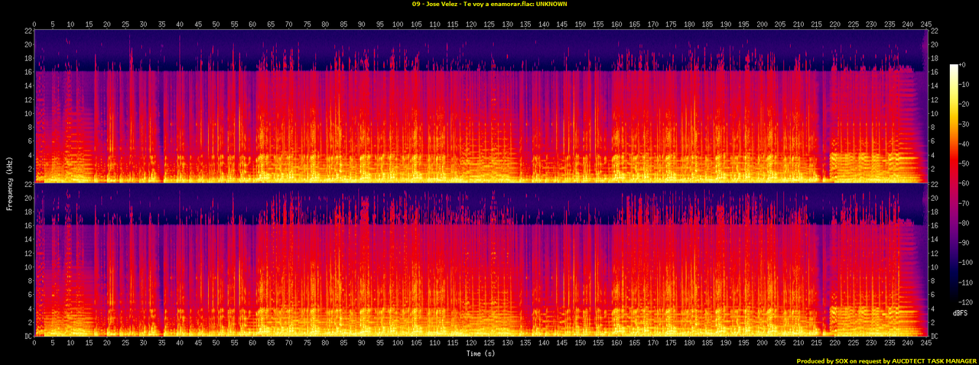Click the '150' tick on the bottom time axis

pos(581,344)
